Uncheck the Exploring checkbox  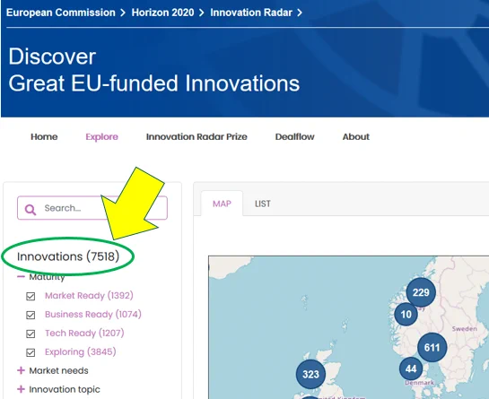click(x=31, y=352)
